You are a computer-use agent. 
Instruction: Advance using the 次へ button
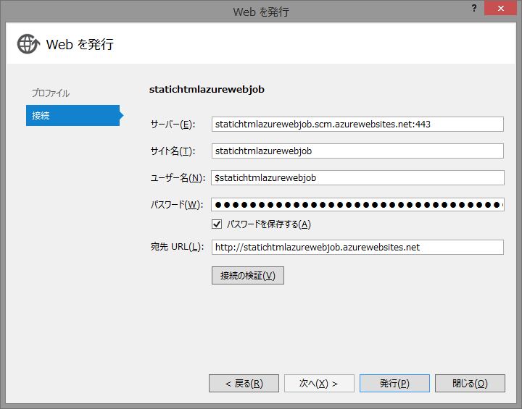click(319, 384)
